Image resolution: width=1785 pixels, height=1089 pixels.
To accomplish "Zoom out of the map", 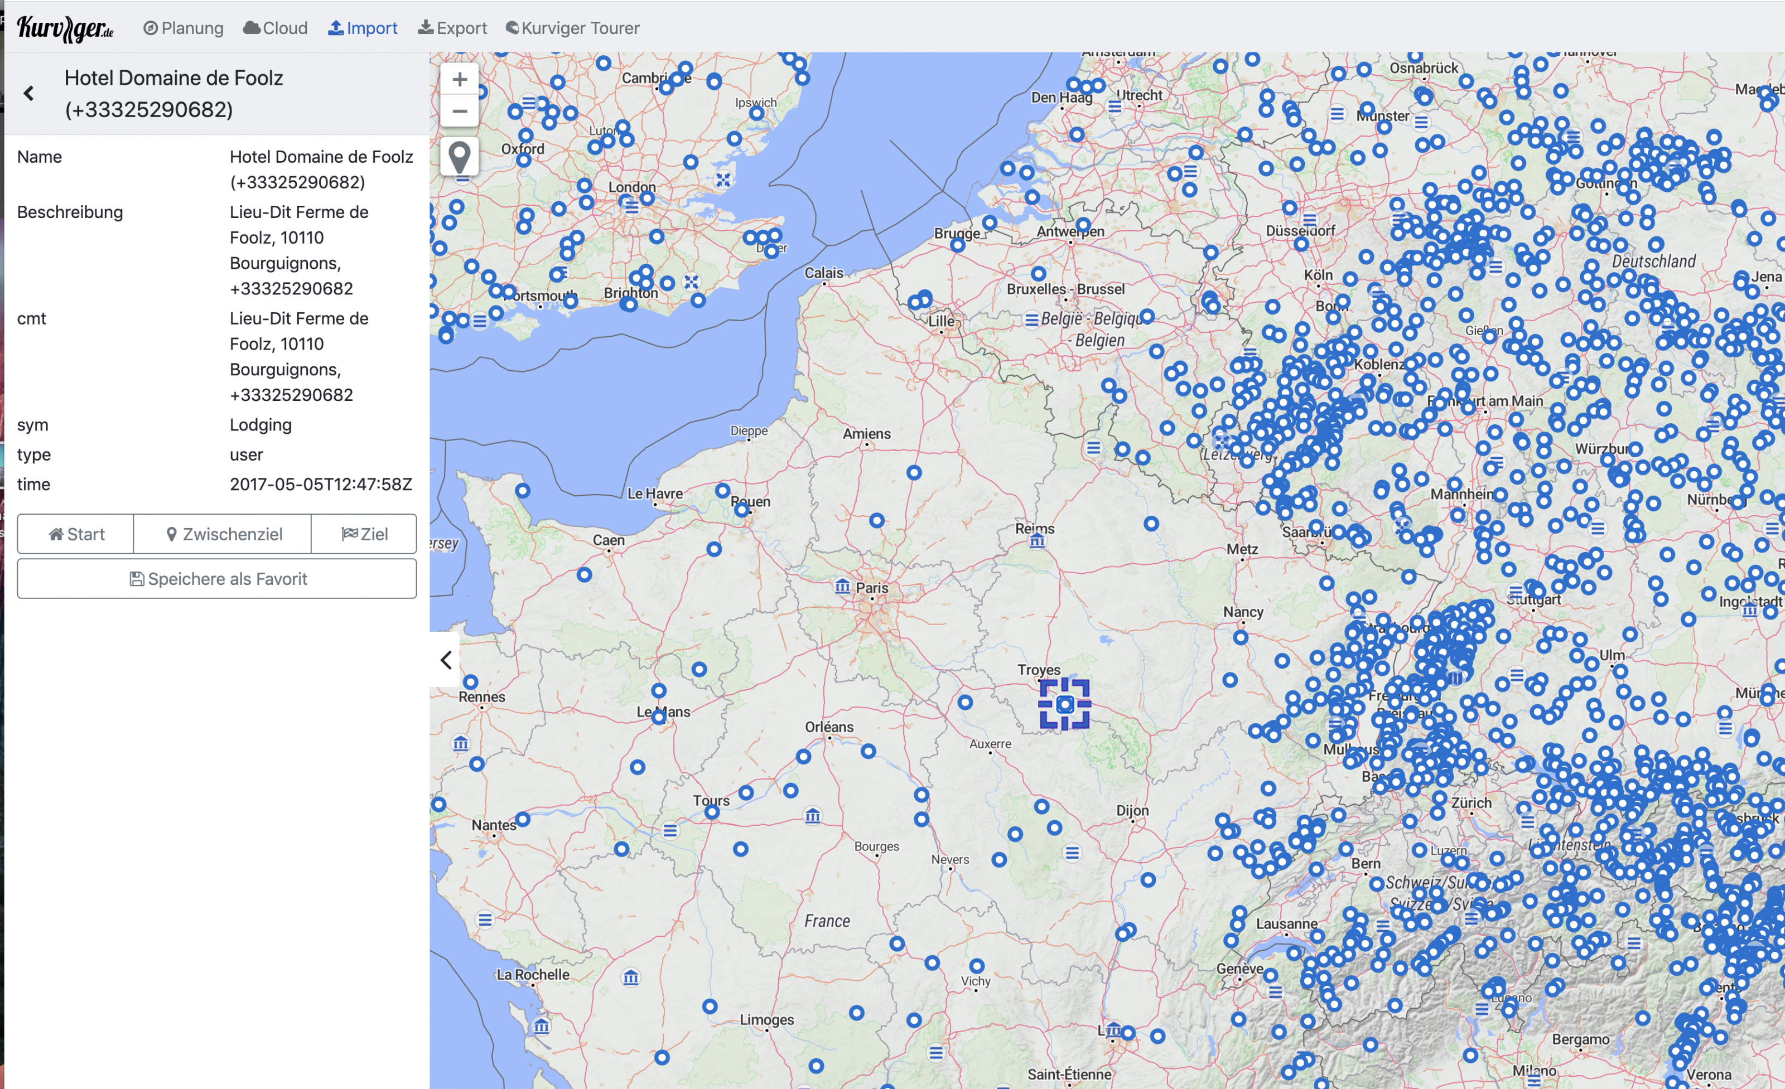I will 459,112.
